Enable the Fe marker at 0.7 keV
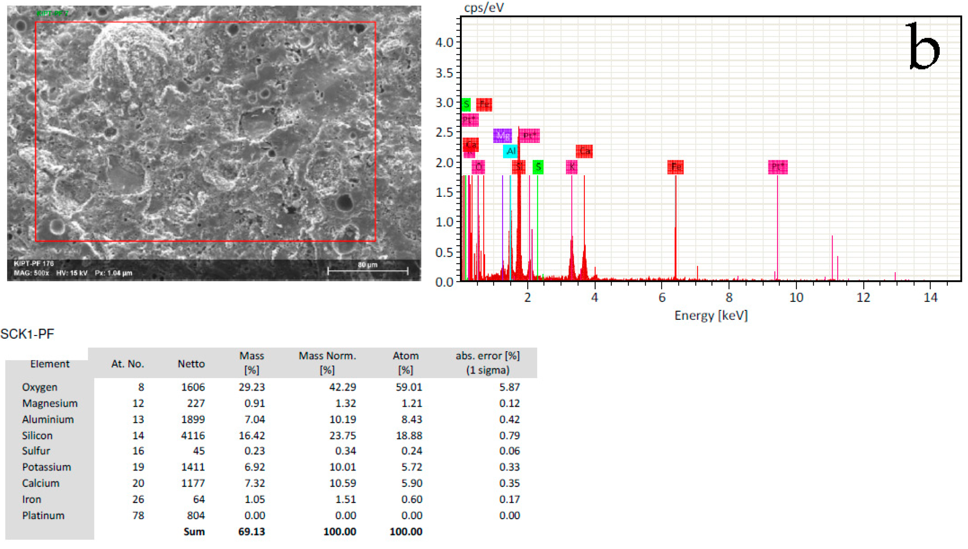This screenshot has width=968, height=549. point(485,105)
